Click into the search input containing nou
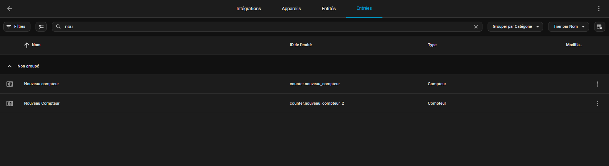Image resolution: width=609 pixels, height=166 pixels. pos(254,27)
